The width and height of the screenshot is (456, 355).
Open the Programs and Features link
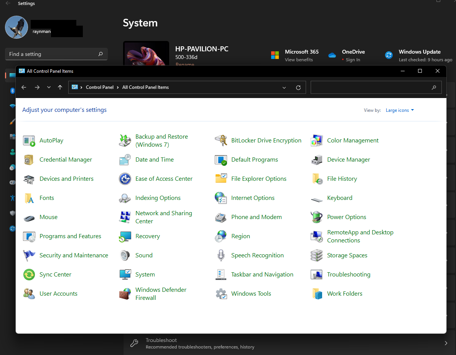70,236
